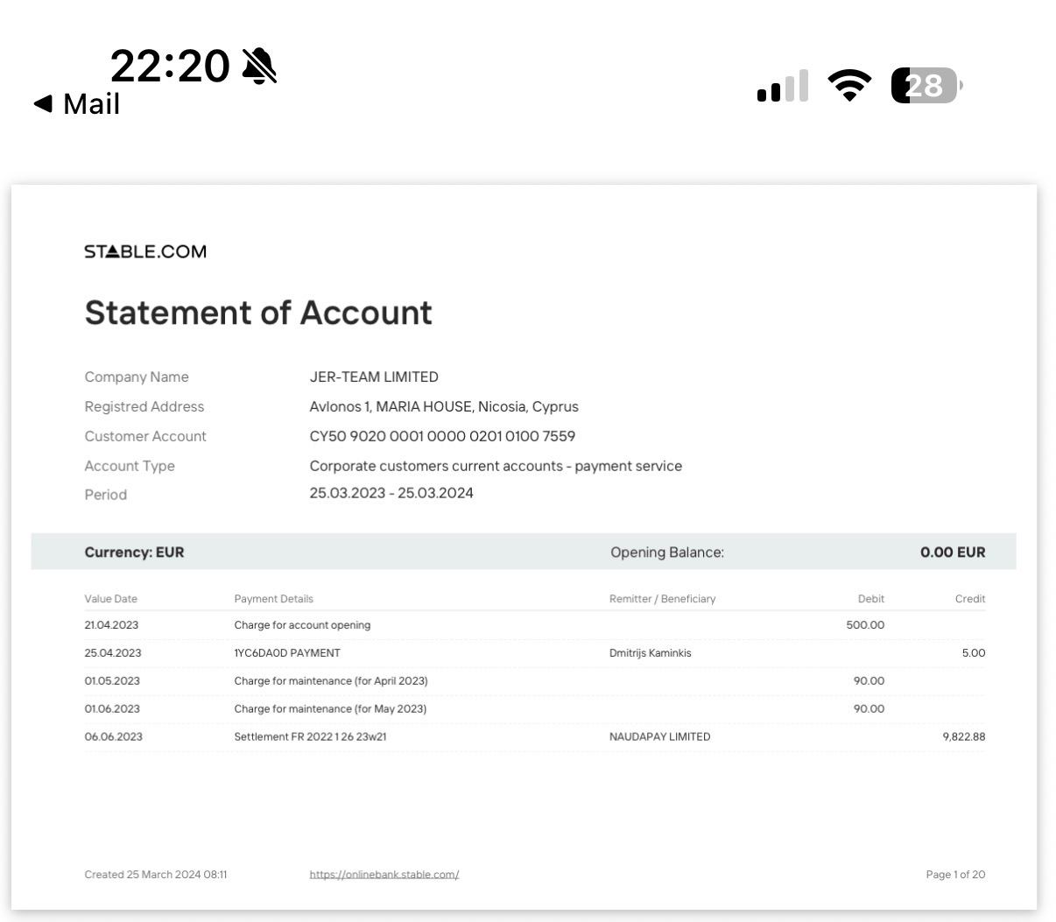This screenshot has width=1056, height=922.
Task: Tap the Wi-Fi status icon
Action: coord(849,86)
